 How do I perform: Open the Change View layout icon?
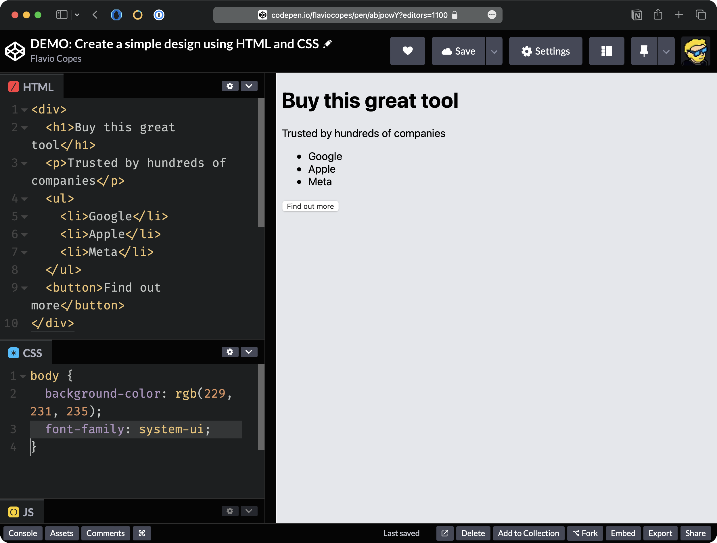(606, 51)
